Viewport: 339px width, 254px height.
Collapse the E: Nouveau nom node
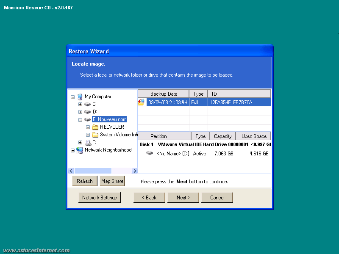80,120
